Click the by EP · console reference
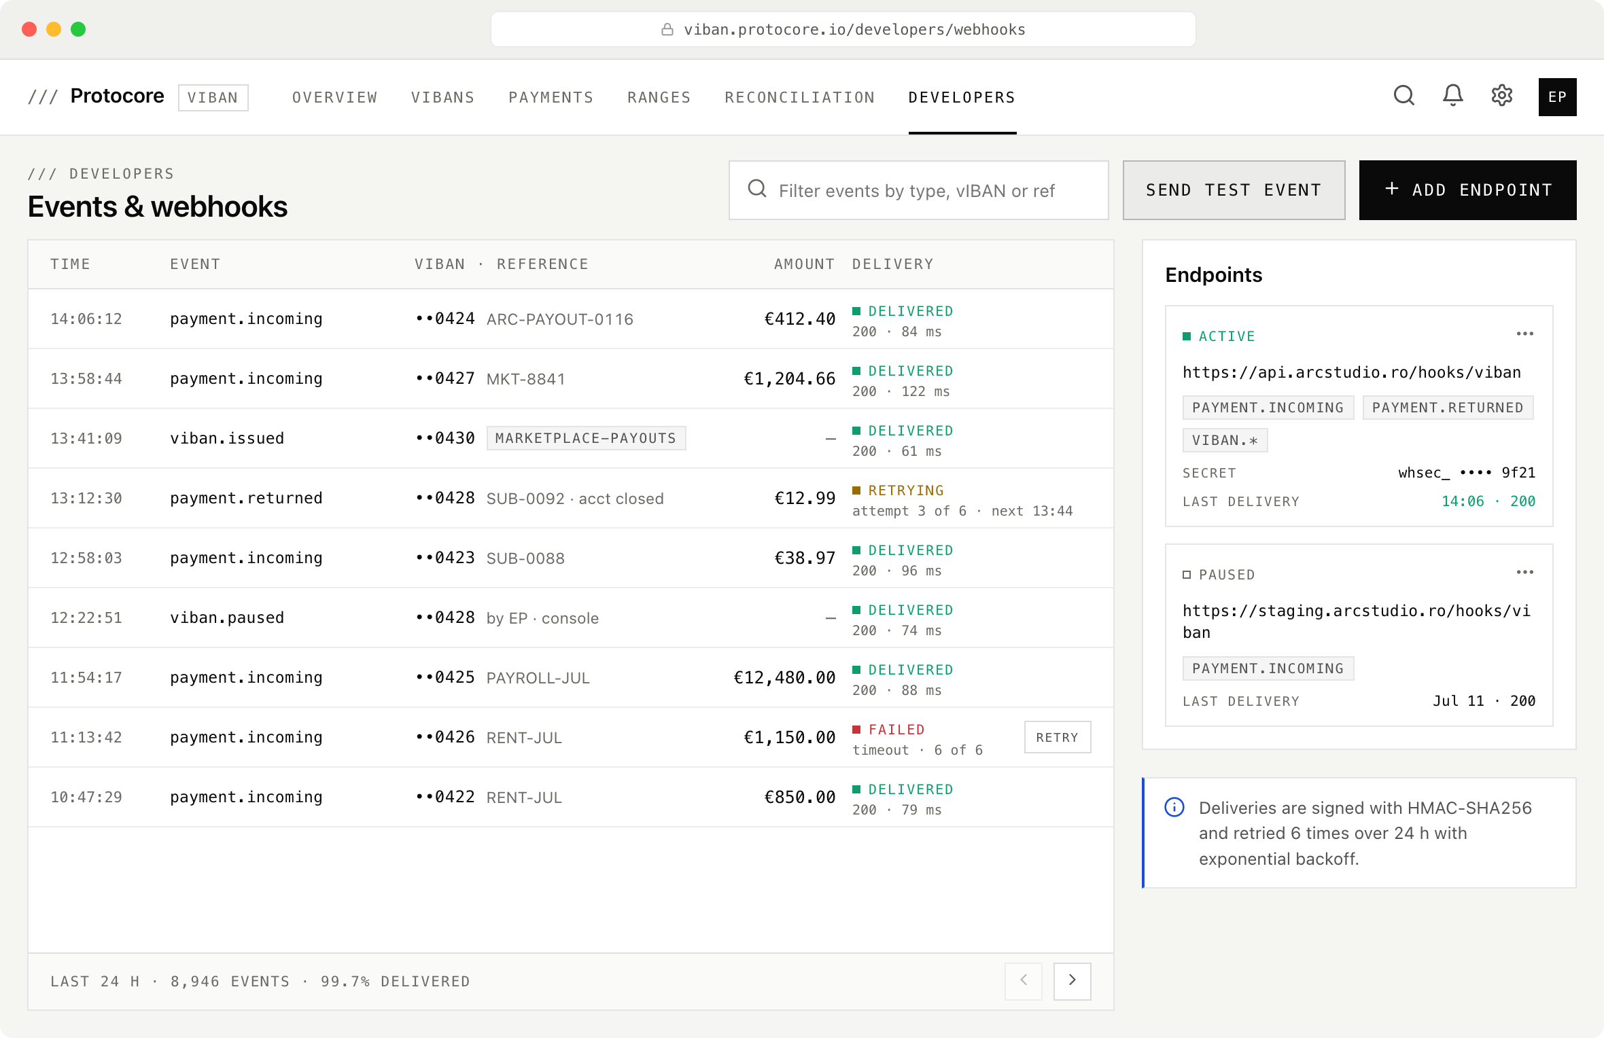The width and height of the screenshot is (1604, 1038). (x=542, y=618)
